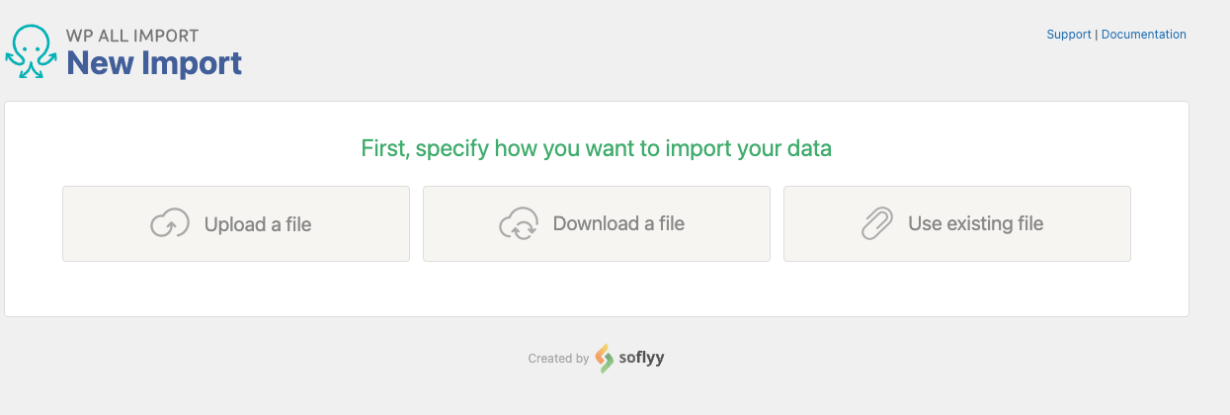Click the WP ALL IMPORT plugin name text
This screenshot has height=415, width=1230.
coord(132,35)
